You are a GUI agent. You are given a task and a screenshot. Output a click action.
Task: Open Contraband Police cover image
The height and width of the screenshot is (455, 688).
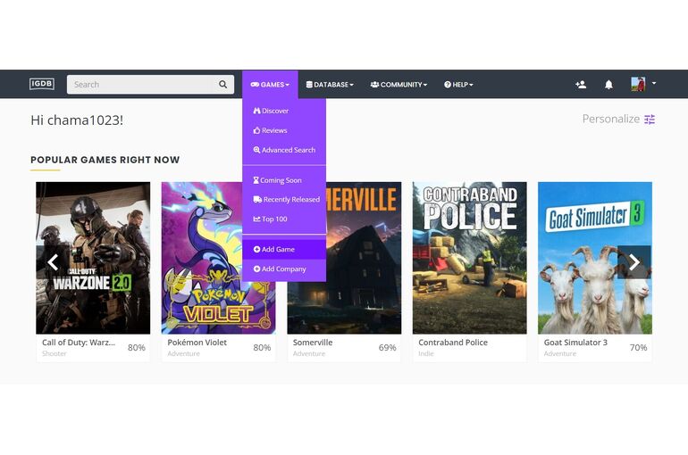(x=469, y=258)
